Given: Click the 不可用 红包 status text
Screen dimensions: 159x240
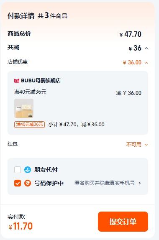Looking at the screenshot, I should (134, 145).
